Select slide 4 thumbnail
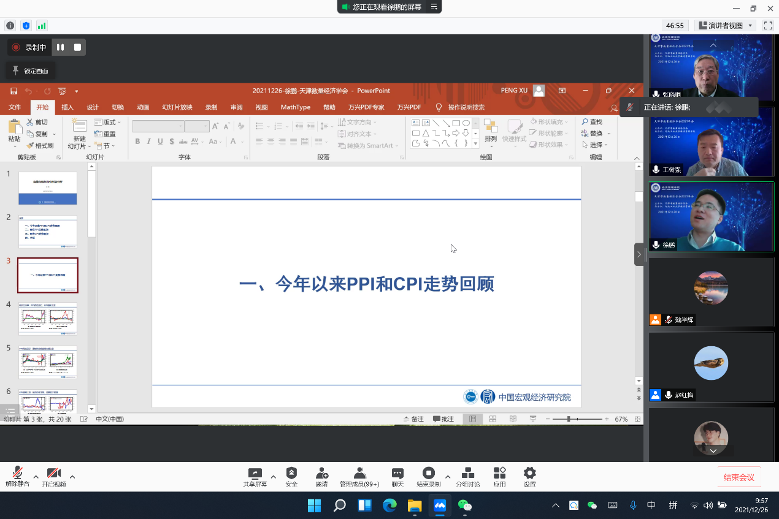 pos(48,319)
